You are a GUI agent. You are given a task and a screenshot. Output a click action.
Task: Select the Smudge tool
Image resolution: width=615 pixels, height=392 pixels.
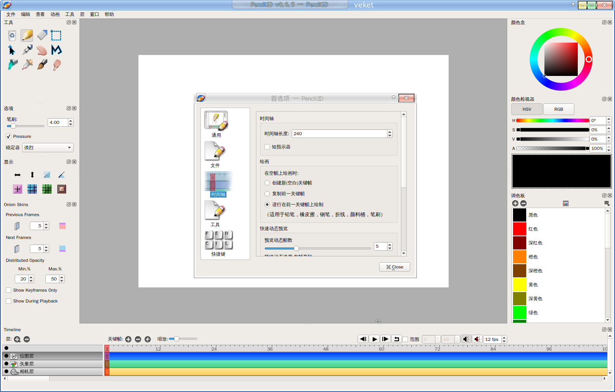pyautogui.click(x=56, y=65)
